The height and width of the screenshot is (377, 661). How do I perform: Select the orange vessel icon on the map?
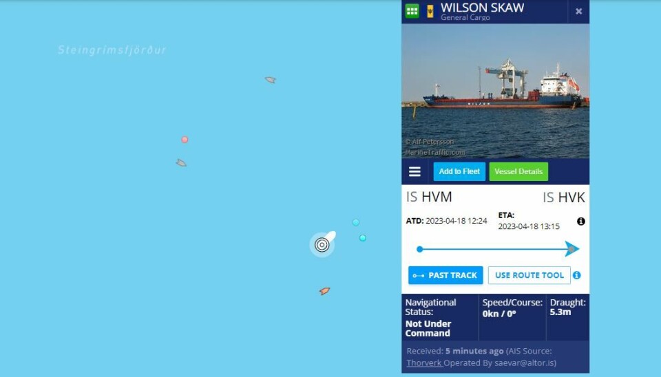click(324, 290)
